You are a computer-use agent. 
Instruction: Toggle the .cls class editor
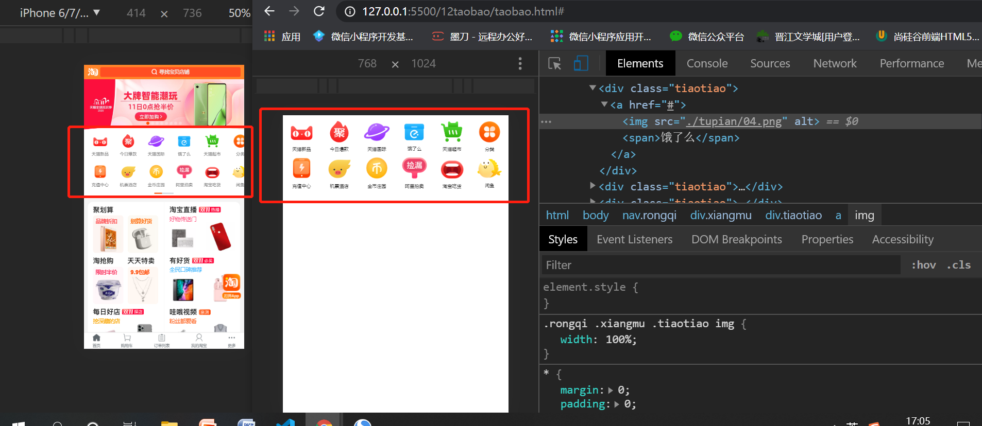pyautogui.click(x=959, y=265)
